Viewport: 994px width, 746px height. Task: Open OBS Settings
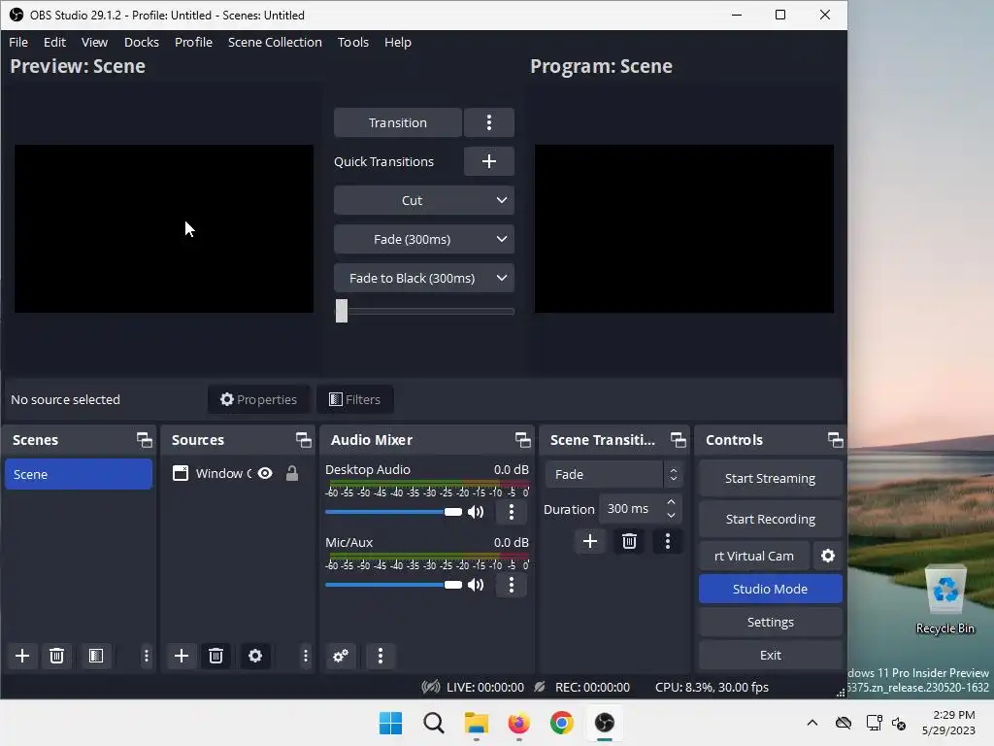pos(770,622)
